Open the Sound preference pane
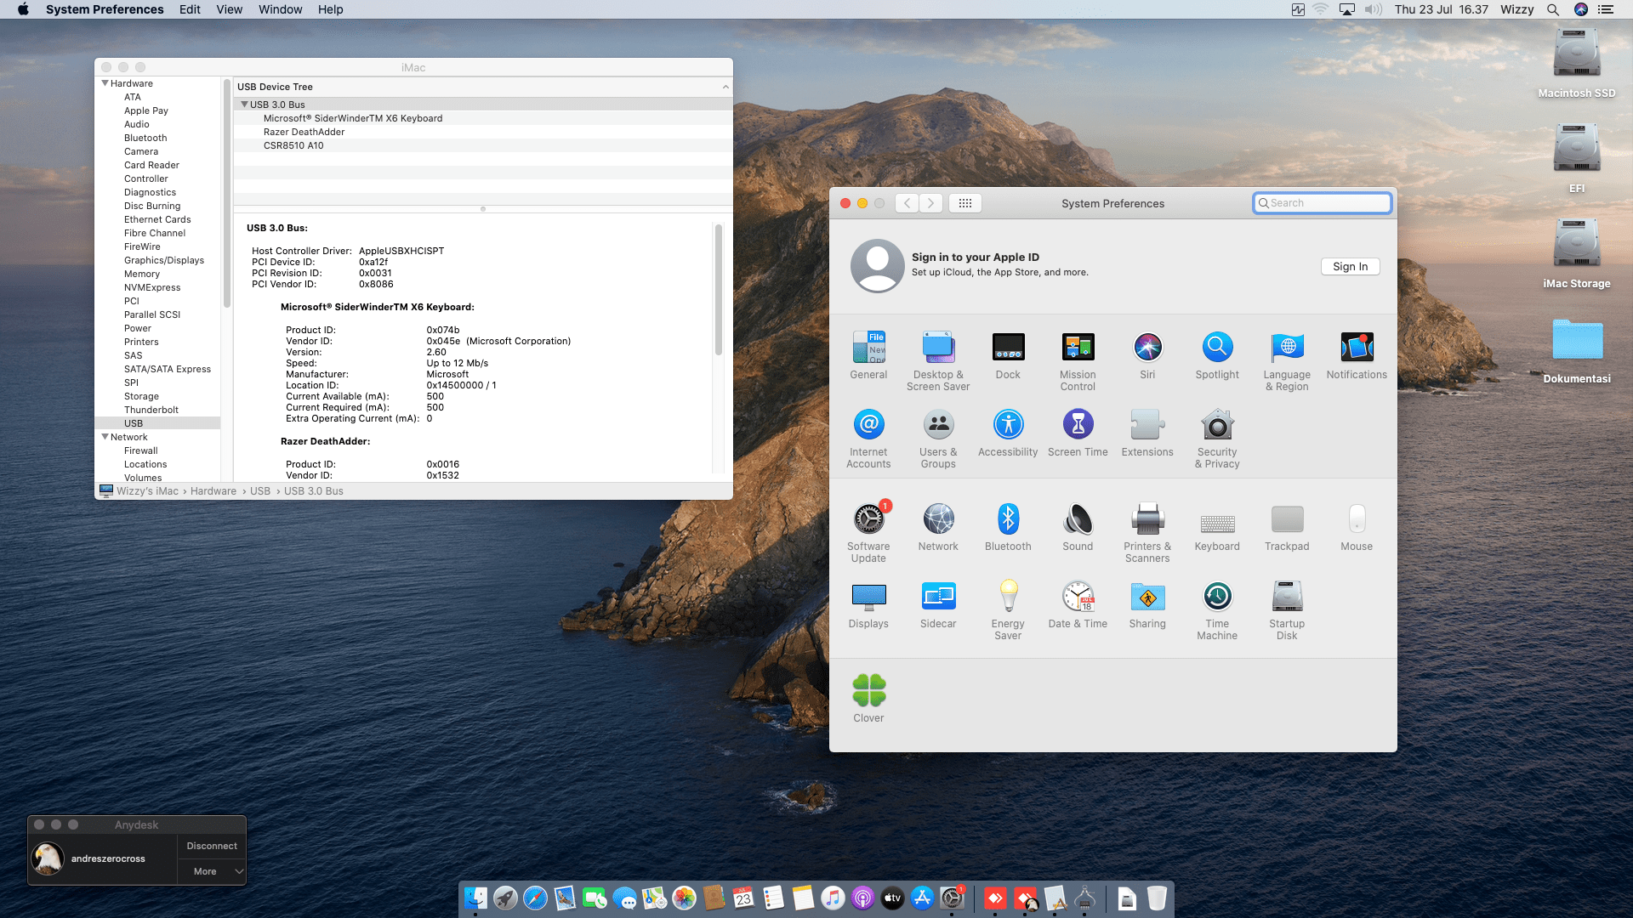Screen dimensions: 1633x918 [x=1078, y=527]
